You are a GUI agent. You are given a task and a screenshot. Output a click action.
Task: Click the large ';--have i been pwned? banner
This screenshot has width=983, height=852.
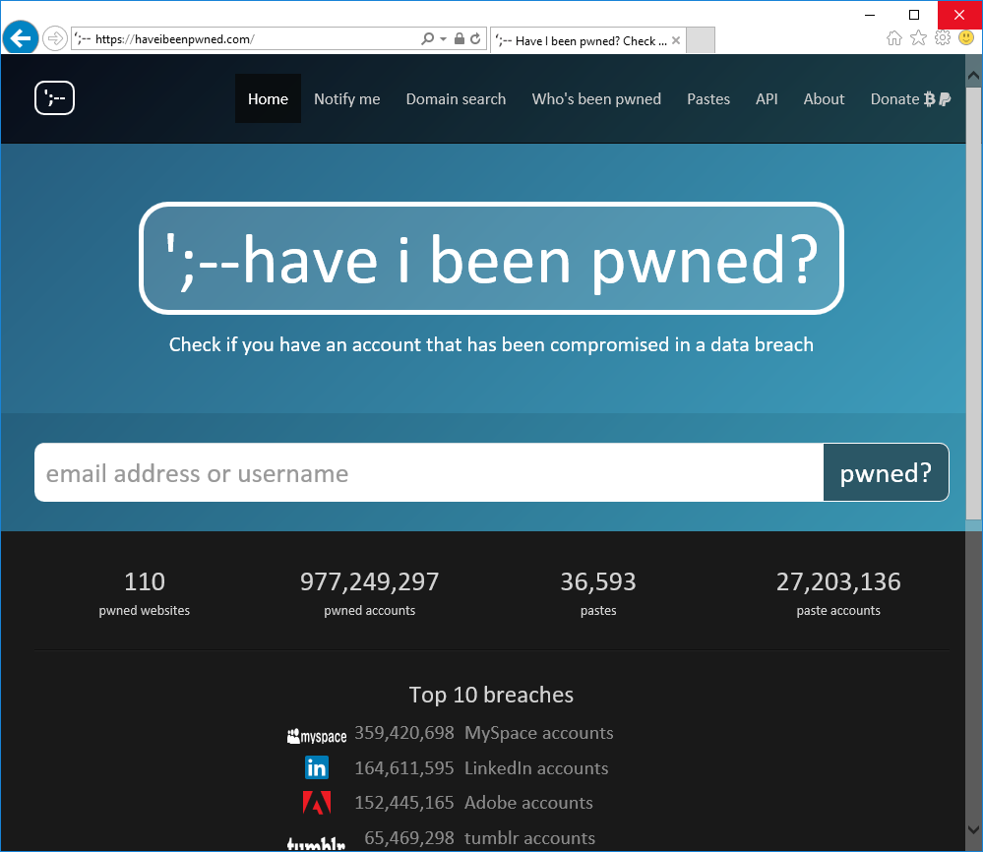(x=491, y=258)
